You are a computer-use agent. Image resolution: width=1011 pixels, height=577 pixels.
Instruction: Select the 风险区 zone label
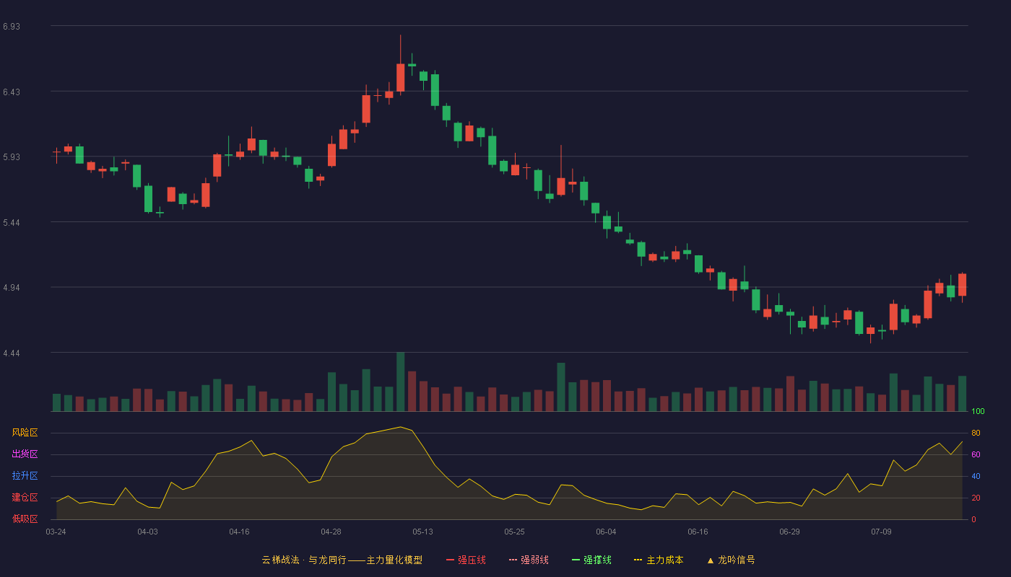click(x=25, y=433)
